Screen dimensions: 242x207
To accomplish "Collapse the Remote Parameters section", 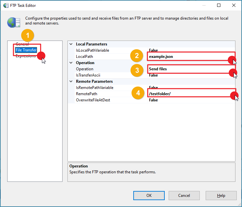I will [x=71, y=81].
